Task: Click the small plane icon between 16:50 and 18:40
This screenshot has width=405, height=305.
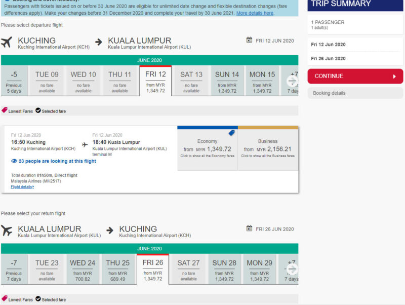Action: (x=85, y=144)
